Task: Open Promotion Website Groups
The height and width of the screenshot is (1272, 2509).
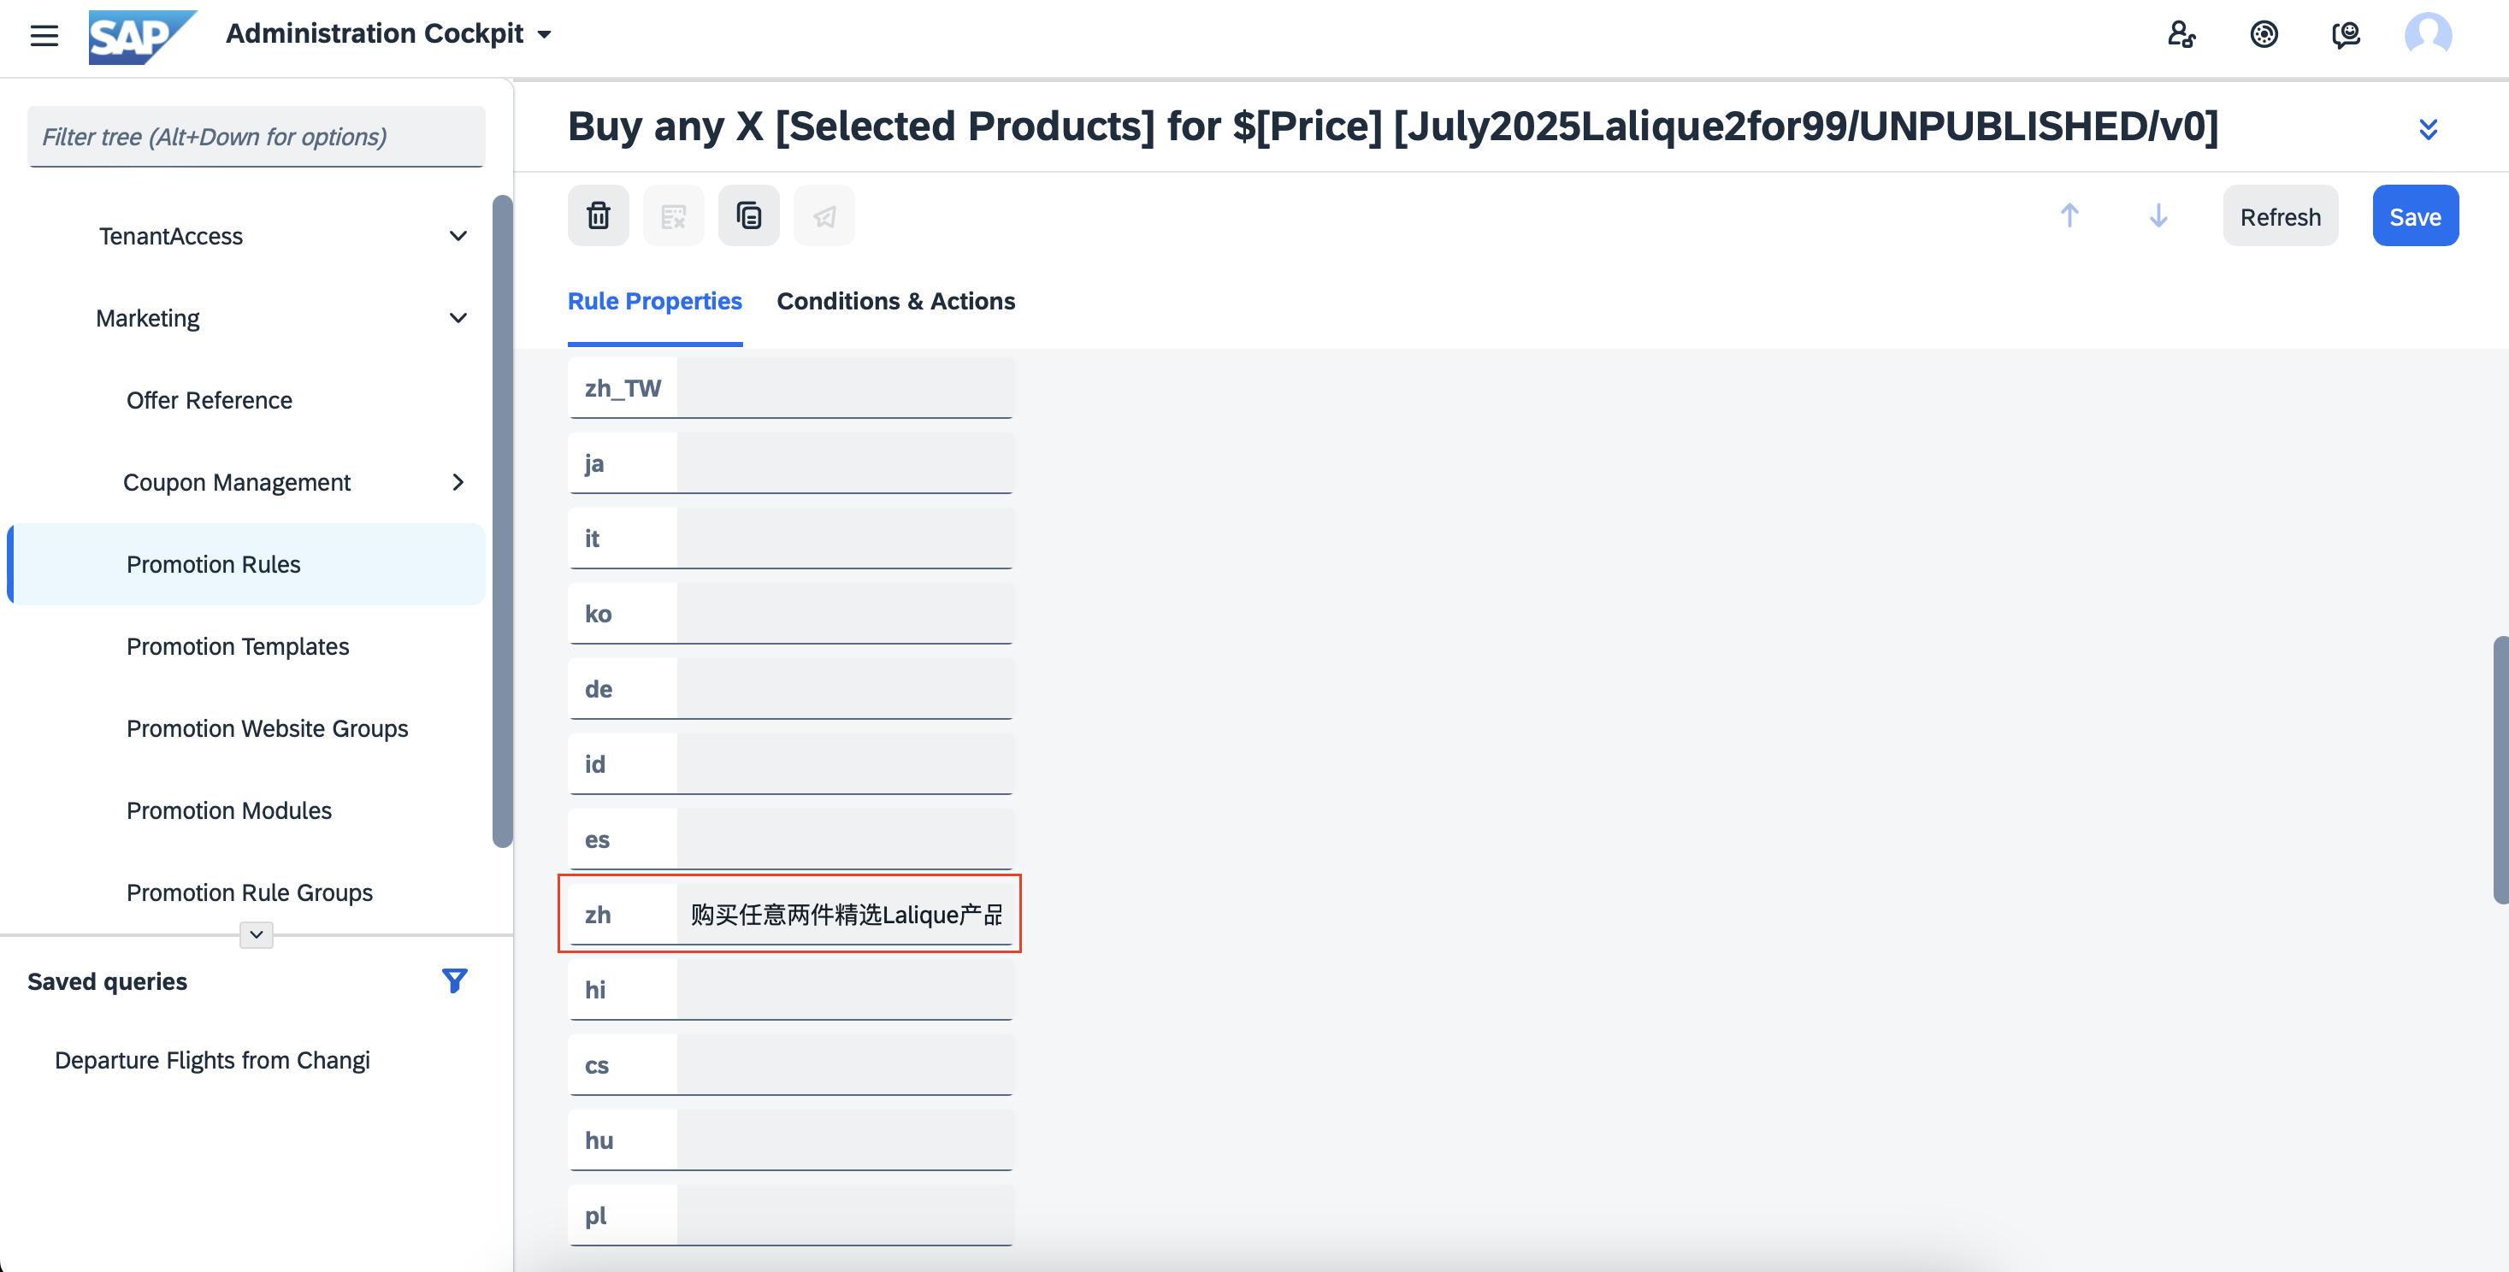Action: (x=267, y=727)
